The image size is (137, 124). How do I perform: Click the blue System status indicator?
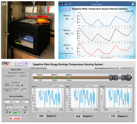click(132, 11)
